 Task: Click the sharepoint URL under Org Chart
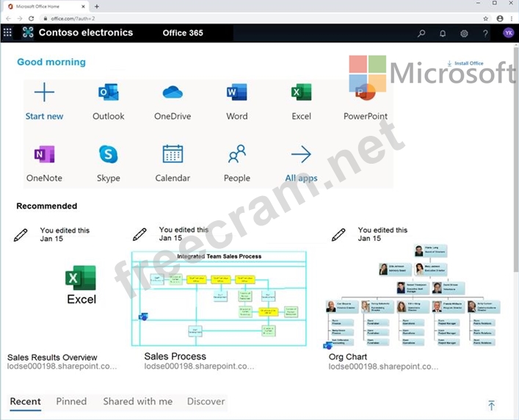[x=383, y=366]
